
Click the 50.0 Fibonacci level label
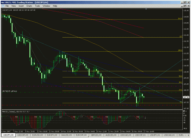tap(181, 76)
